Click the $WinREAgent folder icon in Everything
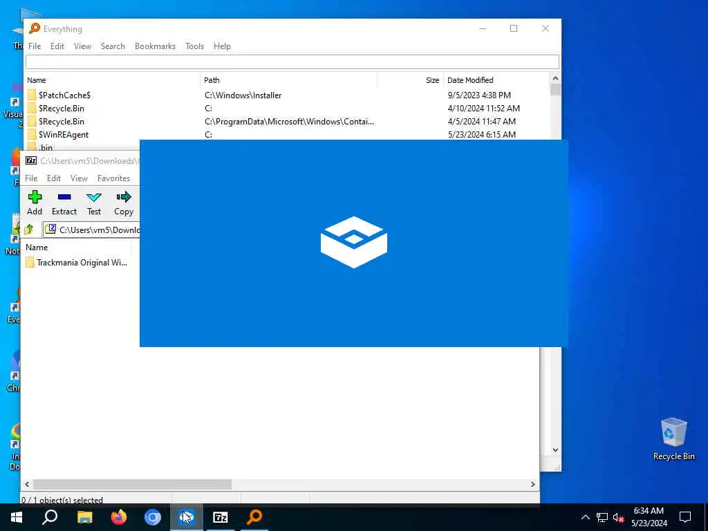 pos(32,134)
